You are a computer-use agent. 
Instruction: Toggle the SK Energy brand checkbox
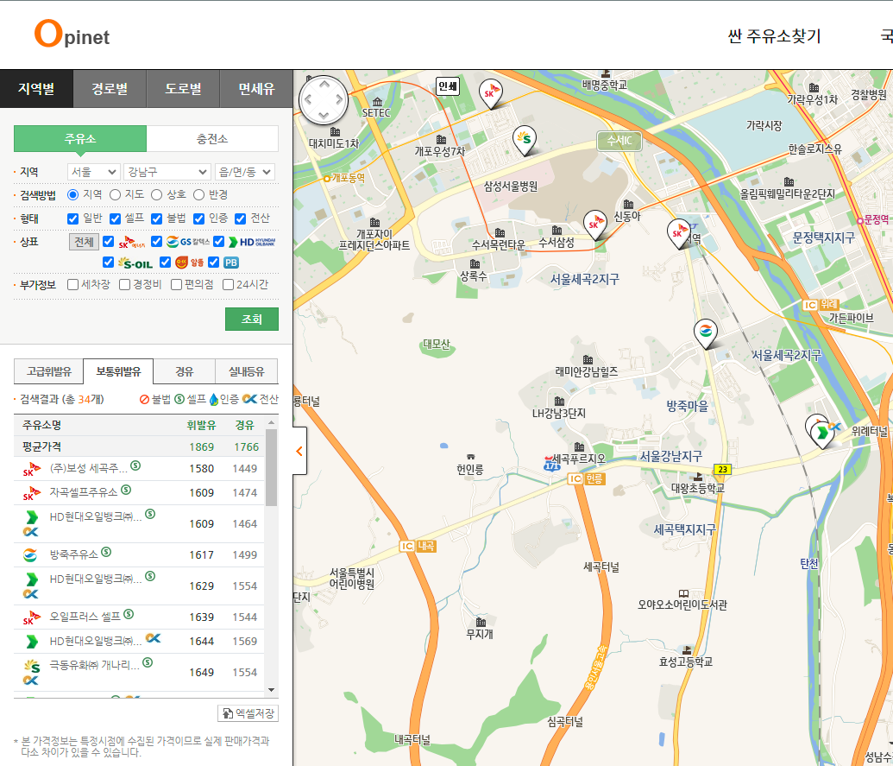(108, 241)
